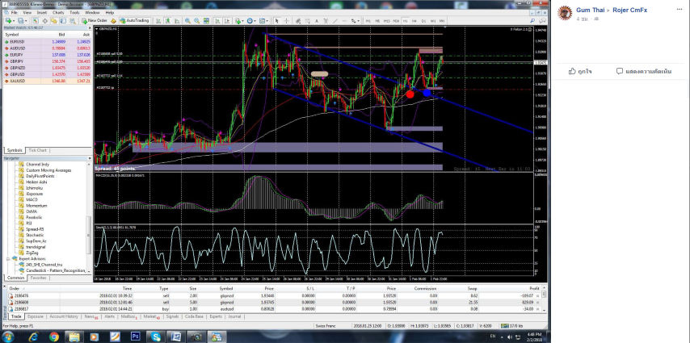Open the Tools menu
The height and width of the screenshot is (343, 690).
(x=74, y=13)
